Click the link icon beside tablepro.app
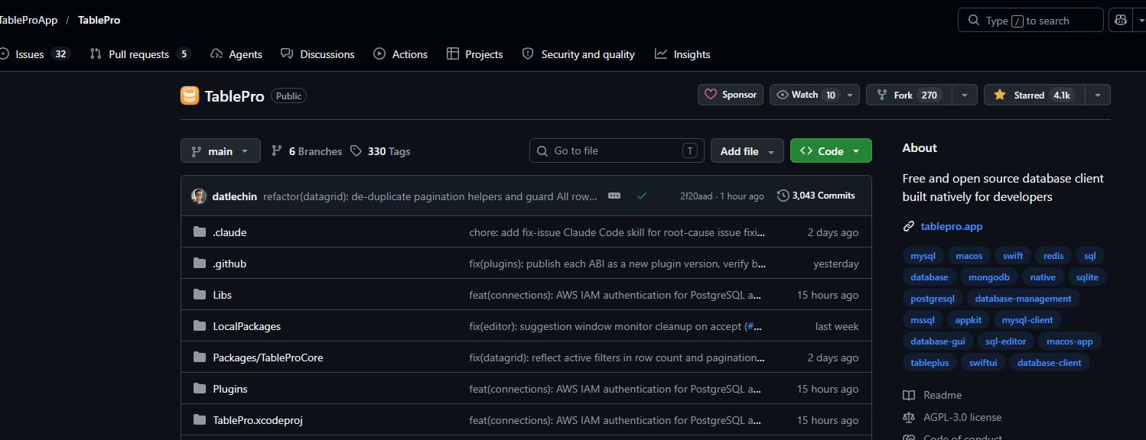1146x440 pixels. 909,226
